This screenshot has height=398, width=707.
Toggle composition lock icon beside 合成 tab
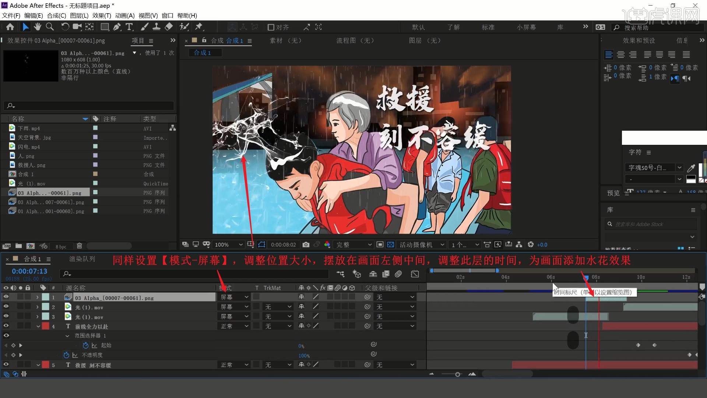coord(204,40)
